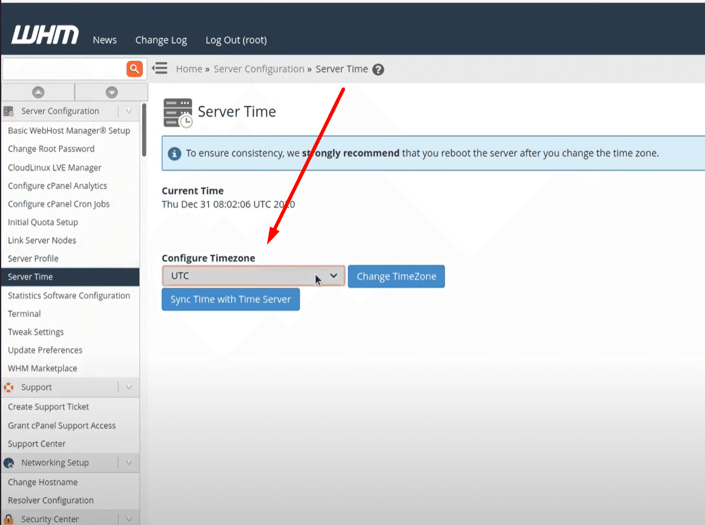Click the Security Center header label
The height and width of the screenshot is (525, 705).
coord(50,519)
